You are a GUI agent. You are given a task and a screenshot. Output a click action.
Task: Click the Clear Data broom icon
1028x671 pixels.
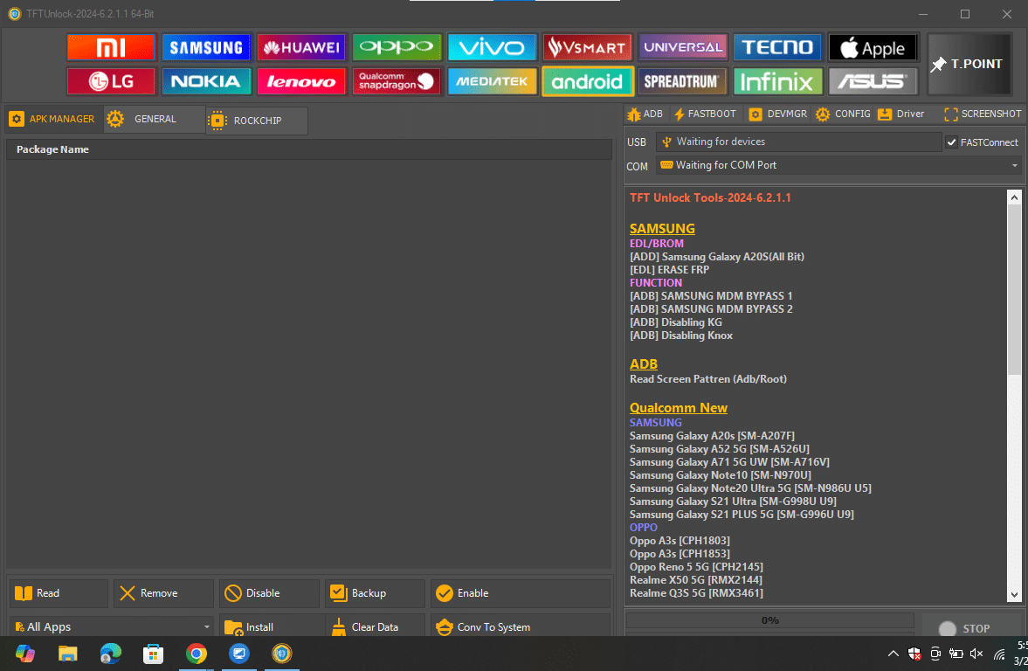[x=340, y=626]
